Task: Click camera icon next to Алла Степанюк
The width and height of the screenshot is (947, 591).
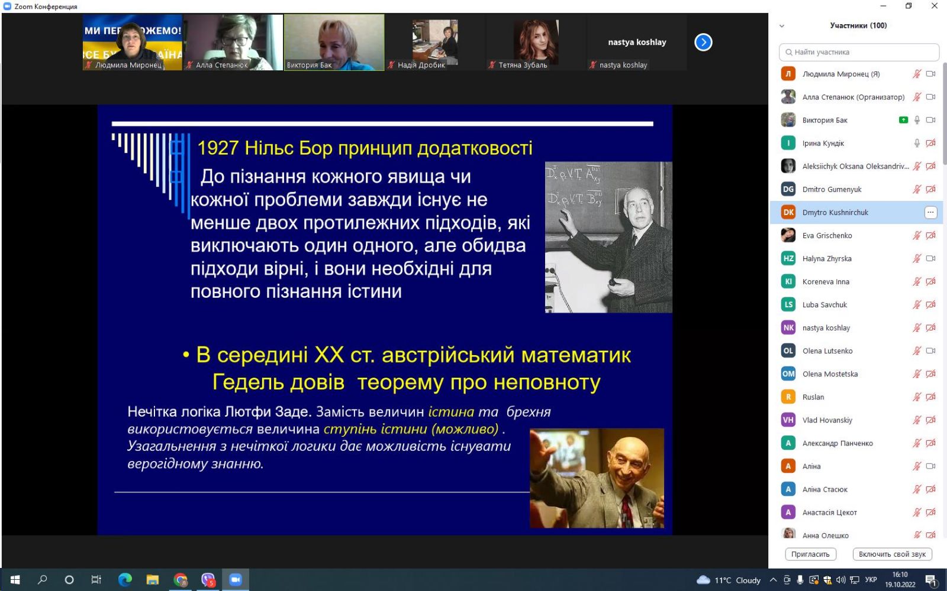Action: [x=930, y=97]
